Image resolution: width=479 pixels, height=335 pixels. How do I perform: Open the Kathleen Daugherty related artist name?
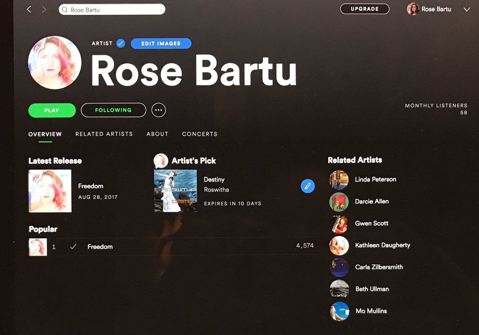pyautogui.click(x=383, y=245)
